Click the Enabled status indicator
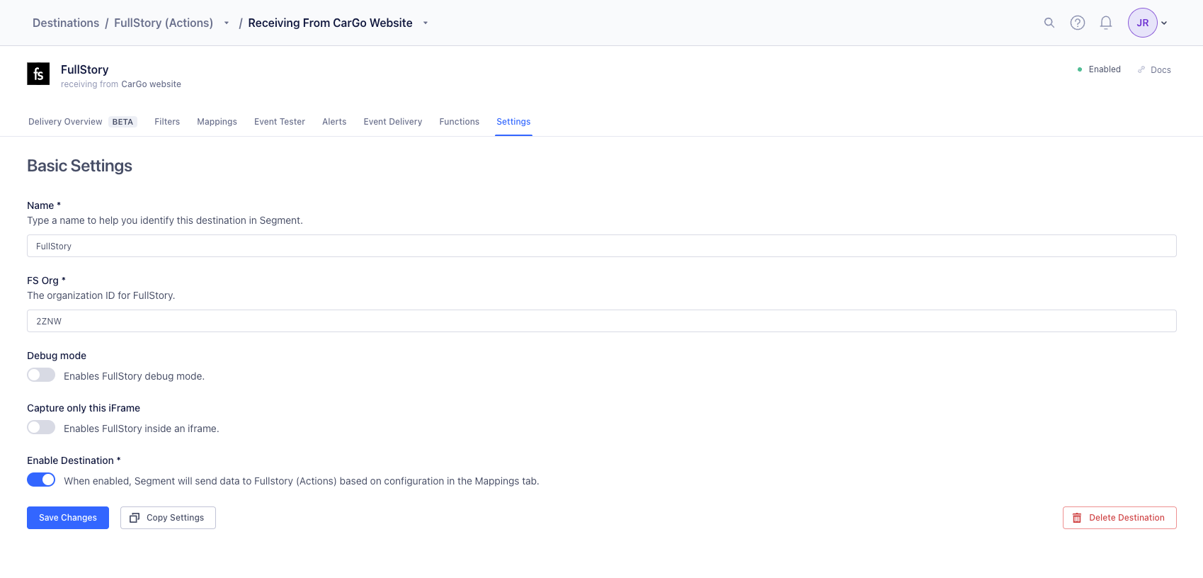 click(1099, 69)
